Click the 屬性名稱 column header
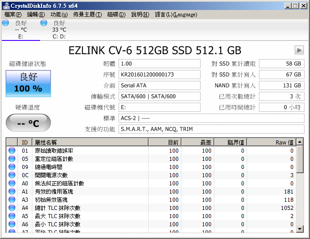This screenshot has height=239, width=310. click(x=90, y=142)
